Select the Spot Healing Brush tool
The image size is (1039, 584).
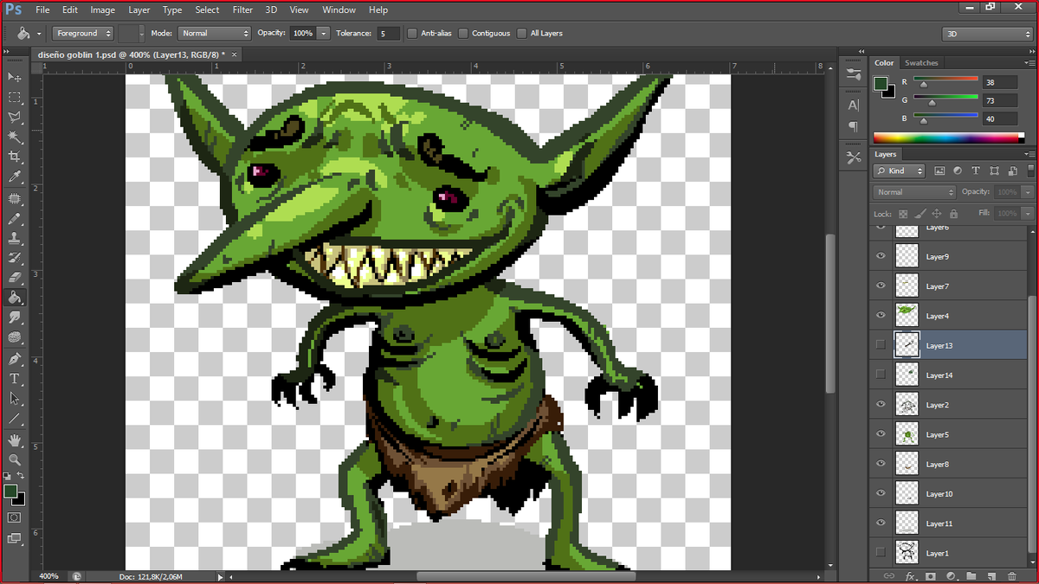pyautogui.click(x=15, y=199)
